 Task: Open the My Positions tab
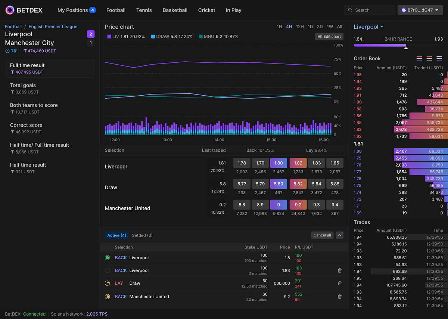(x=77, y=10)
